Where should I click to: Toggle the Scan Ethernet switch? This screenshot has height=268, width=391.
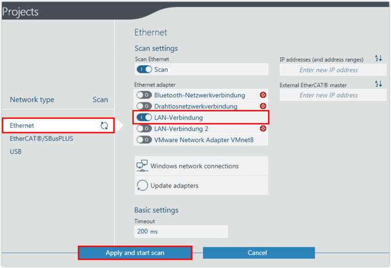(144, 69)
